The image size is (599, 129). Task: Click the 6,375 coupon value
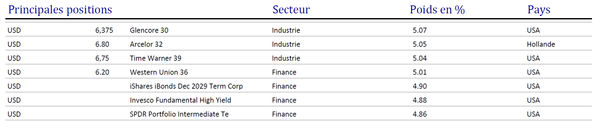(104, 30)
